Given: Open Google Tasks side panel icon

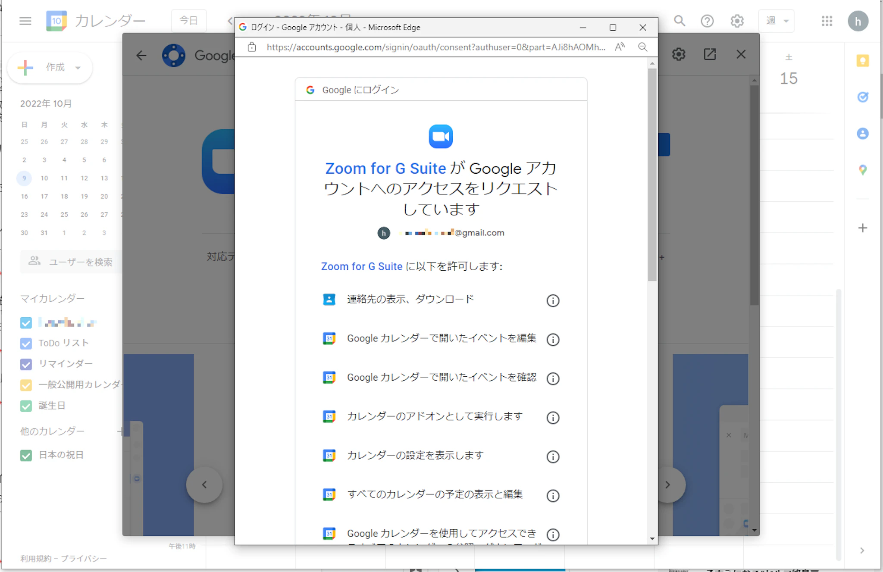Looking at the screenshot, I should click(862, 97).
